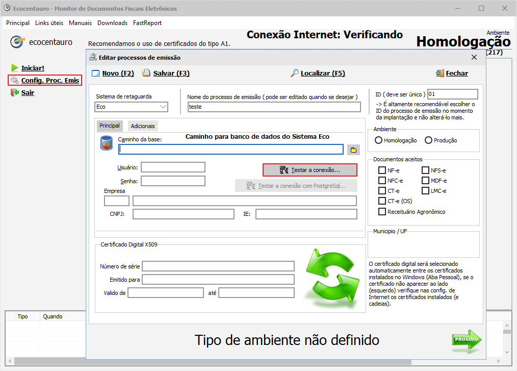
Task: Click the green play icon next to Iniciar
Action: click(14, 68)
